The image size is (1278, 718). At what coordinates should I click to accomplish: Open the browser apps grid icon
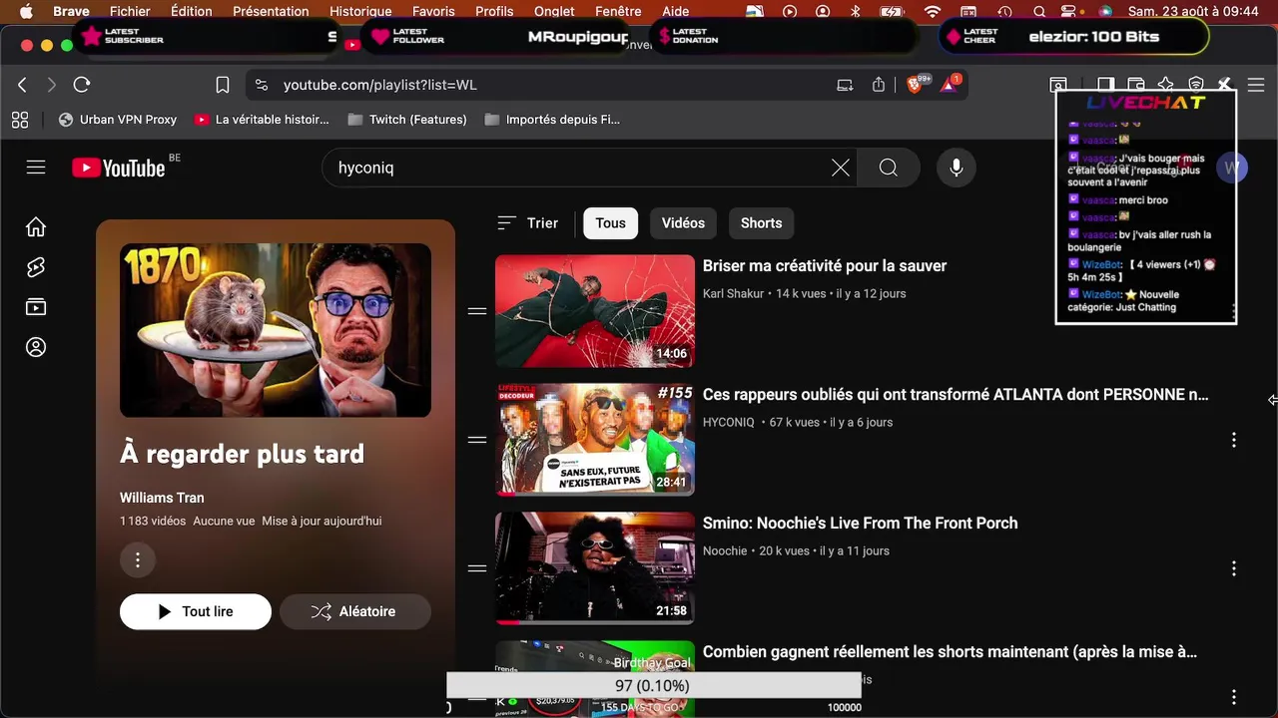20,120
